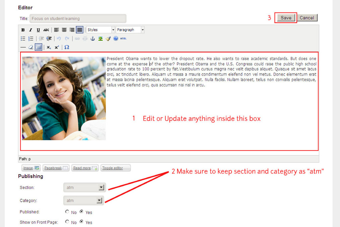Align text right
The height and width of the screenshot is (227, 340).
tap(72, 30)
